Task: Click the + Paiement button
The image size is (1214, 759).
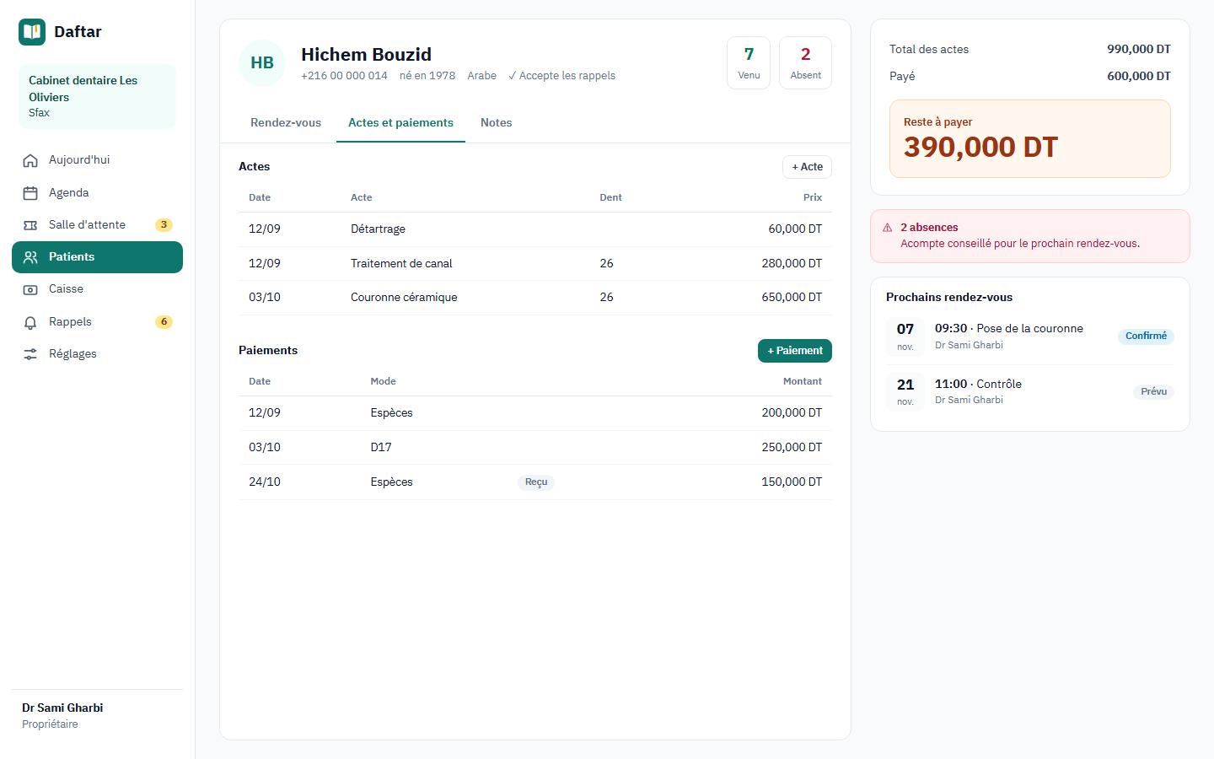Action: [795, 351]
